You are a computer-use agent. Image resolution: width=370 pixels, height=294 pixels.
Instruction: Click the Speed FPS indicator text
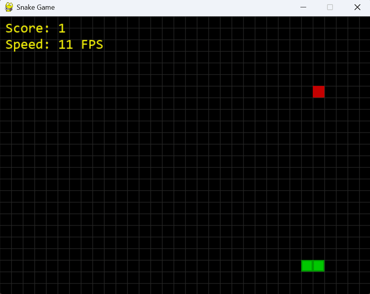tap(54, 44)
